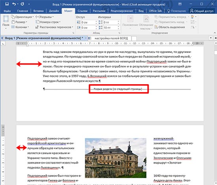217x185 pixels.
Task: Click the Undo arrow icon
Action: [x=14, y=4]
